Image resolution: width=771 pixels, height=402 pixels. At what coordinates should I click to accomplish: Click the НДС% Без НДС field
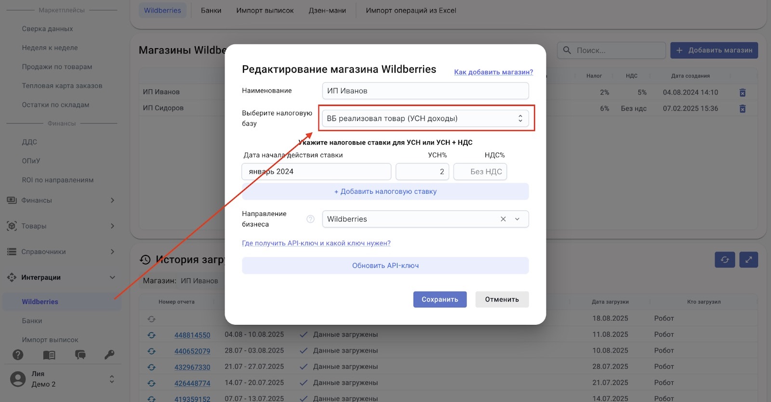[480, 172]
